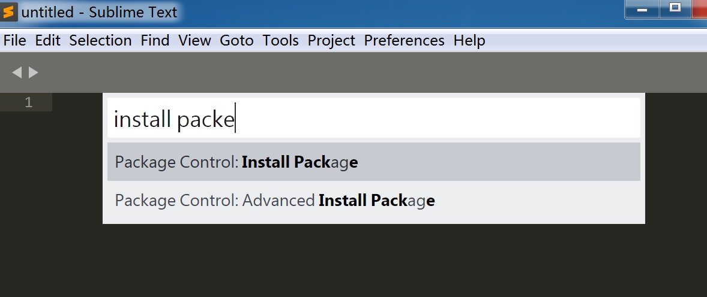Go to previous tab with left arrow
The width and height of the screenshot is (707, 297).
tap(17, 72)
